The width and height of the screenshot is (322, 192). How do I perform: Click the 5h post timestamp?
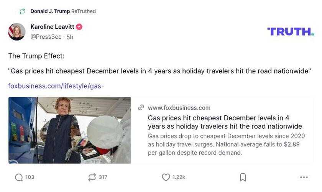70,37
